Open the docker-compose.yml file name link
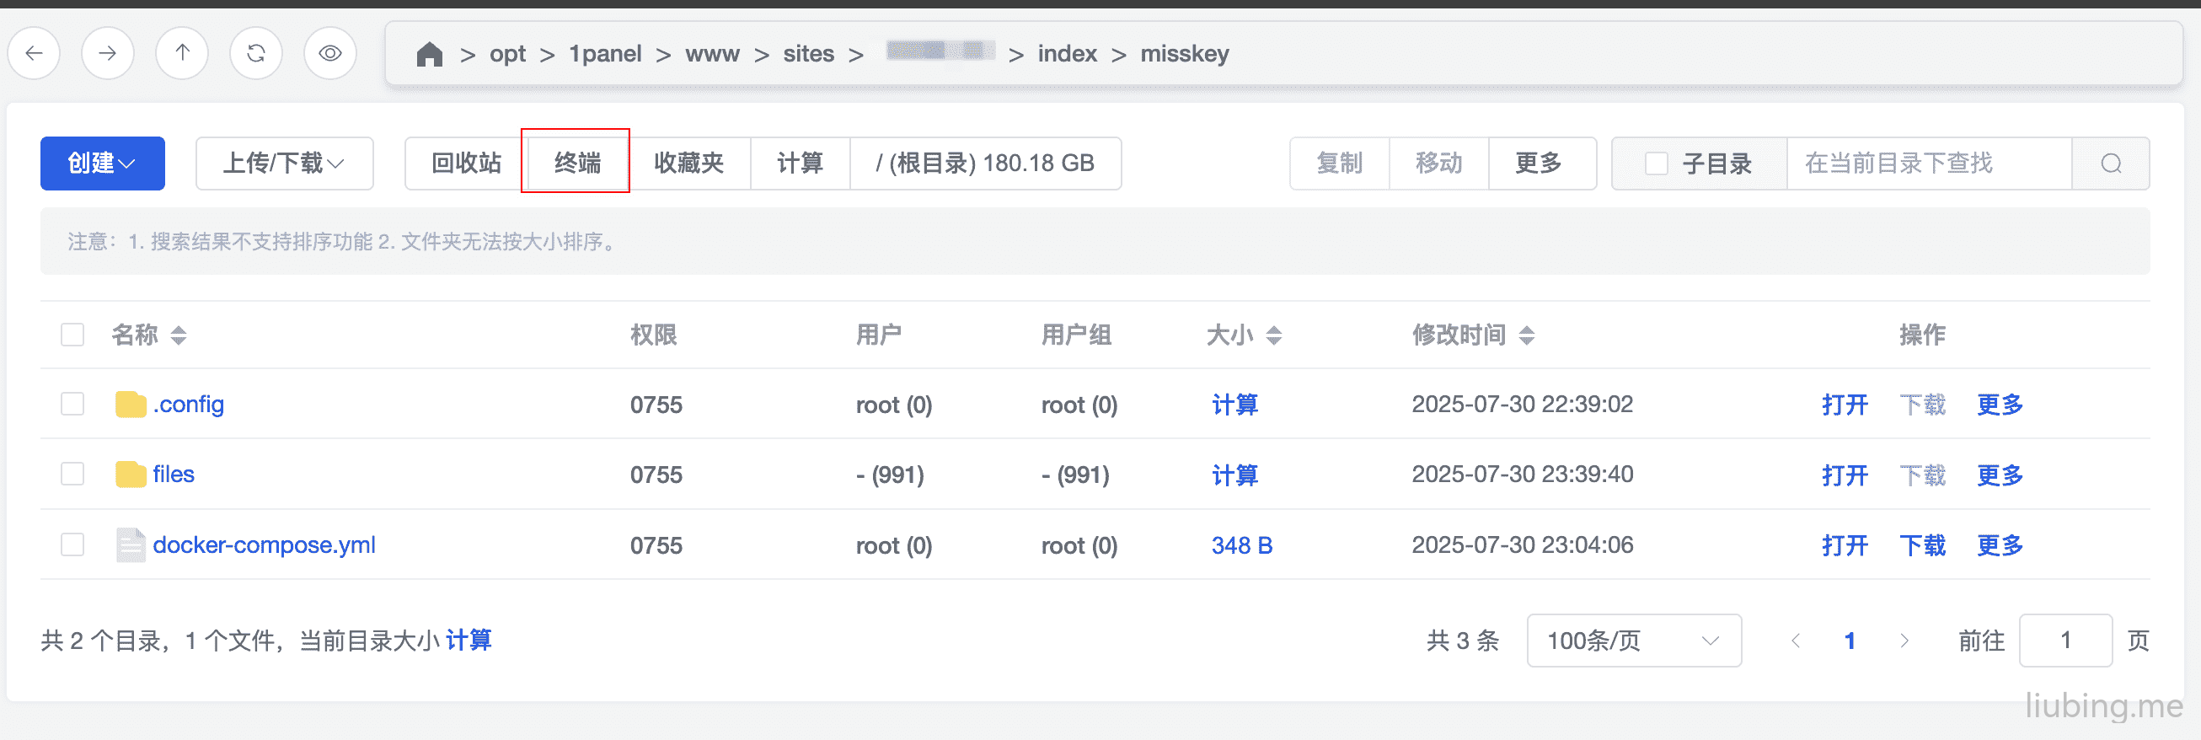 tap(264, 545)
